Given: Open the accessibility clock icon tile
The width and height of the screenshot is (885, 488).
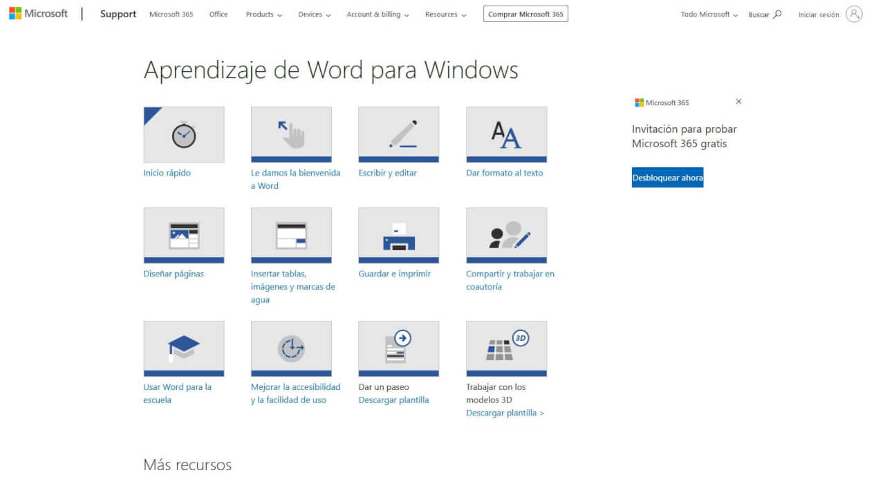Looking at the screenshot, I should [x=291, y=349].
